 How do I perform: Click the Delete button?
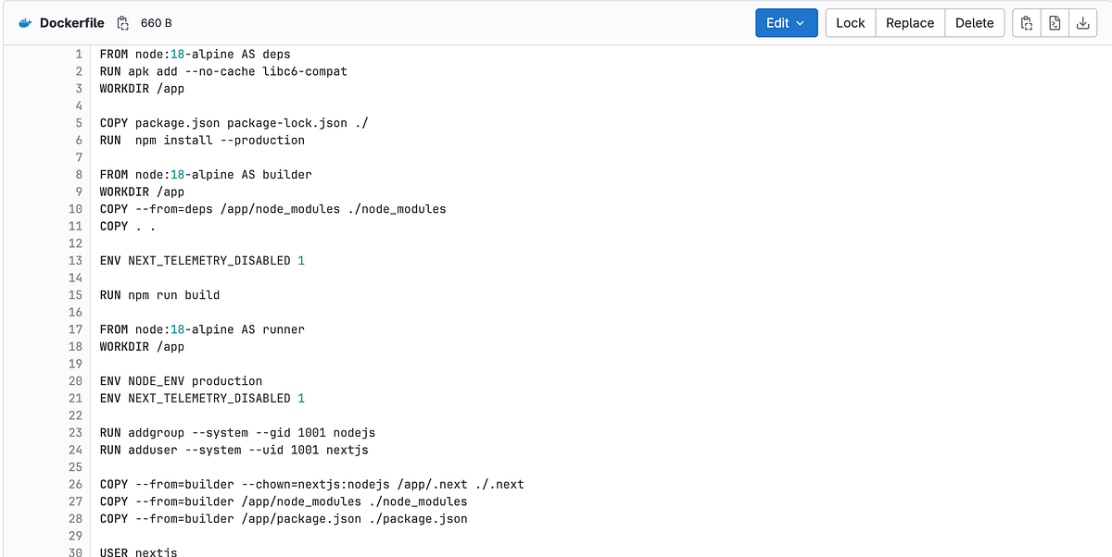[x=975, y=22]
